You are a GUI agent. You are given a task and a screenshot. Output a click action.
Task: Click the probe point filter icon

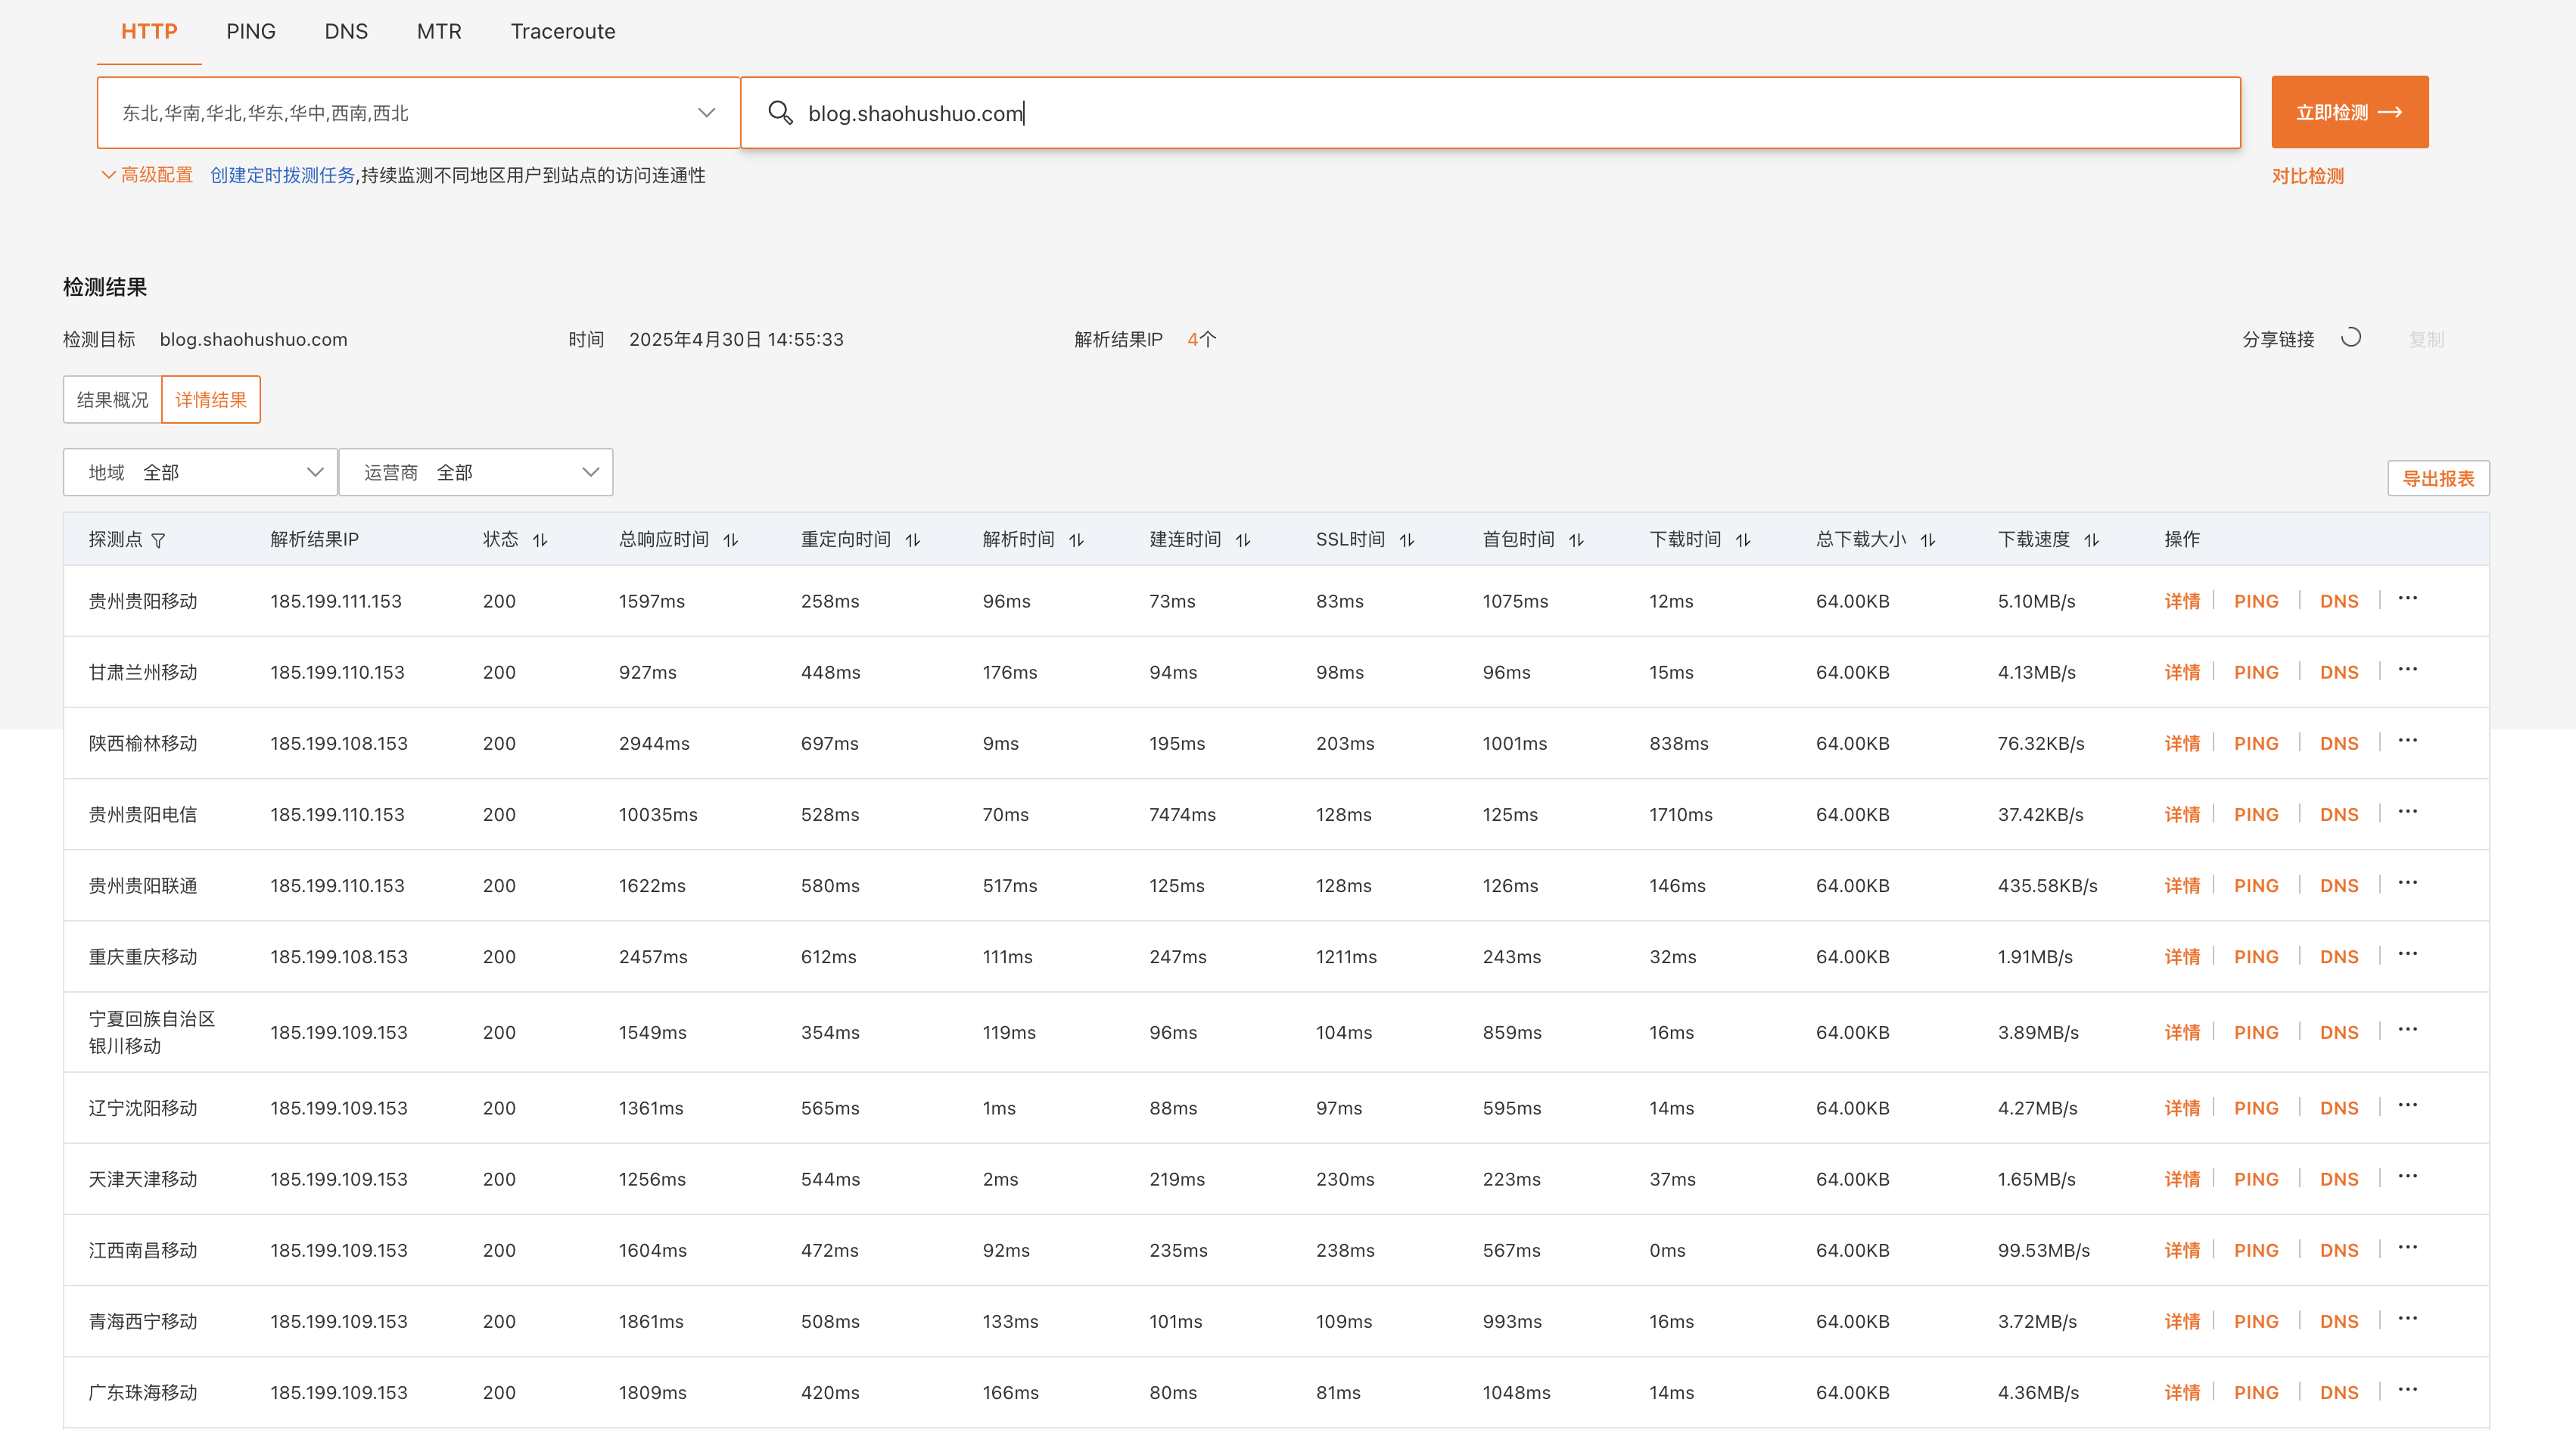tap(159, 540)
